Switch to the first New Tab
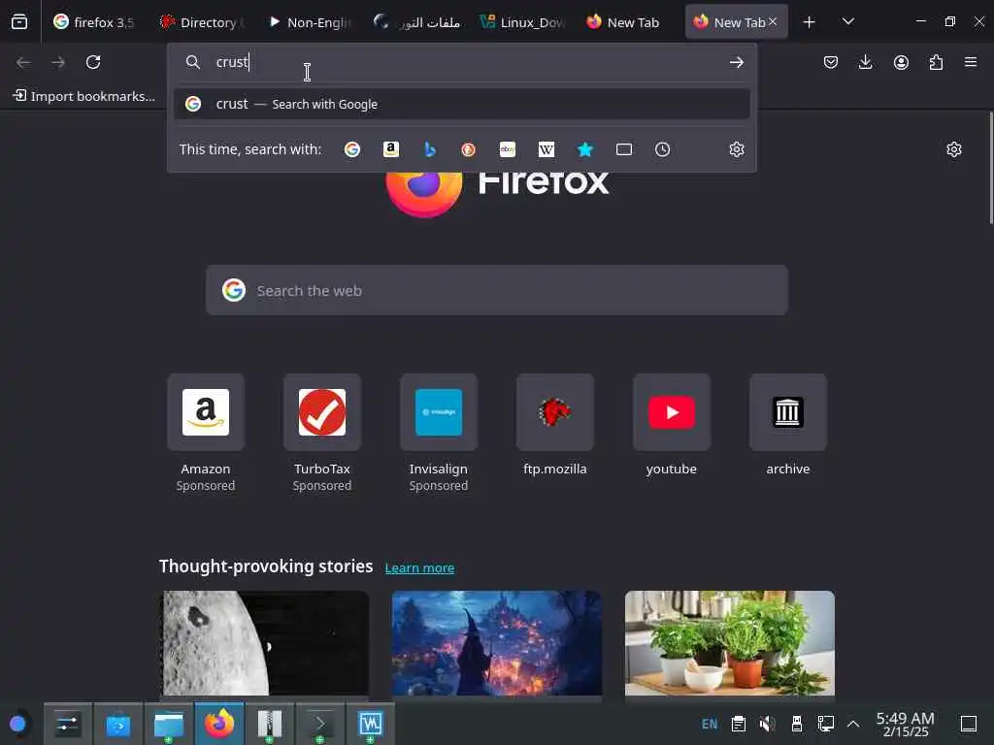Image resolution: width=994 pixels, height=745 pixels. pyautogui.click(x=629, y=22)
